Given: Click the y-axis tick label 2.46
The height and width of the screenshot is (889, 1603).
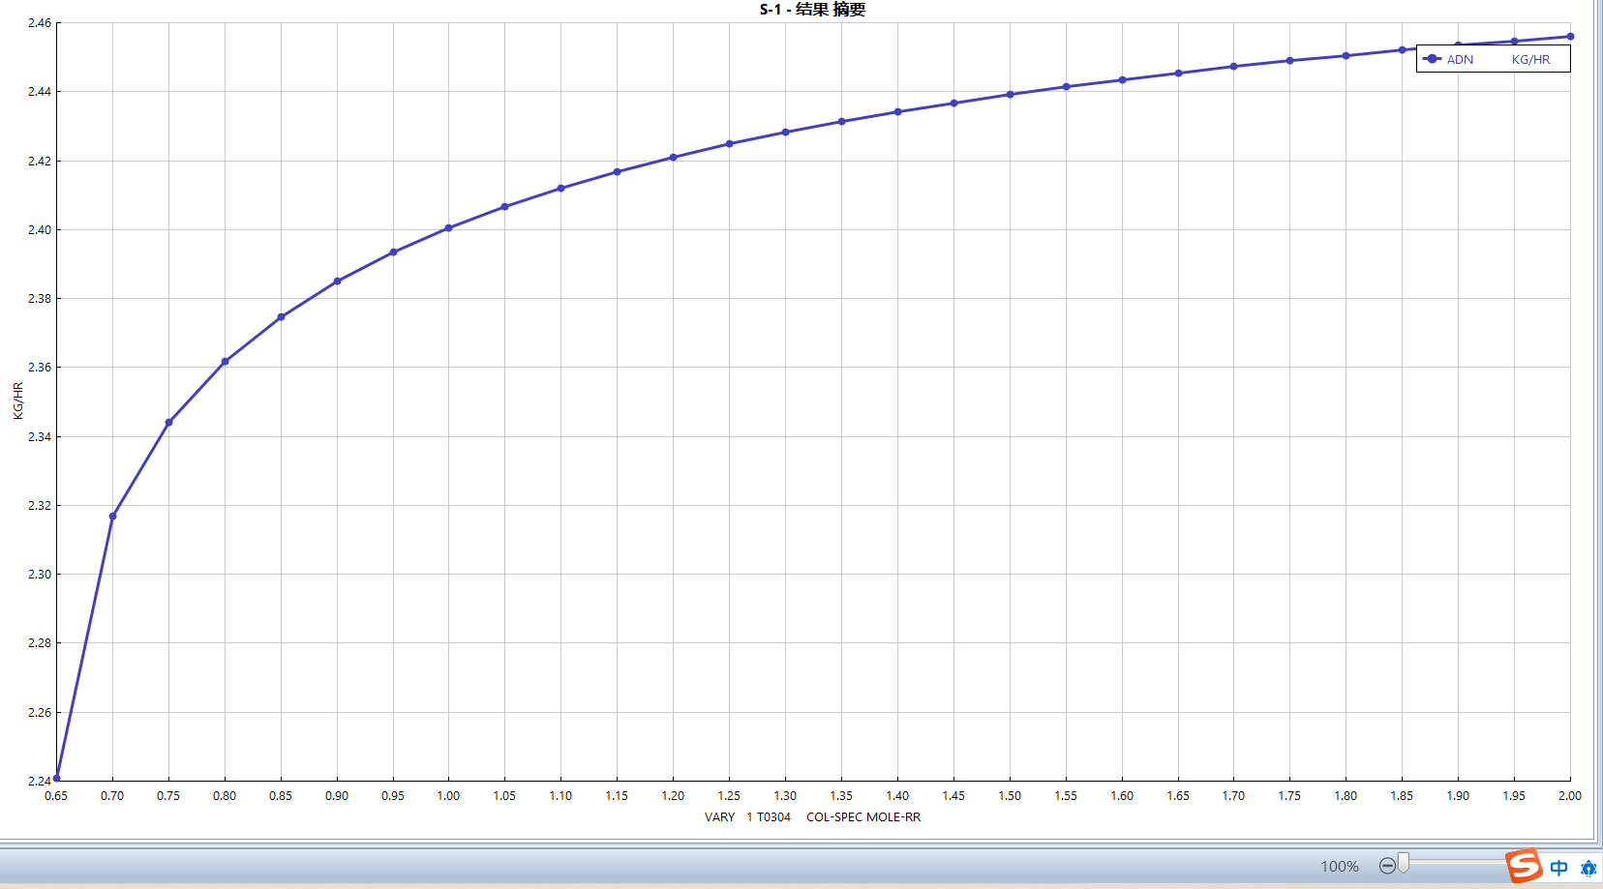Looking at the screenshot, I should pyautogui.click(x=39, y=23).
